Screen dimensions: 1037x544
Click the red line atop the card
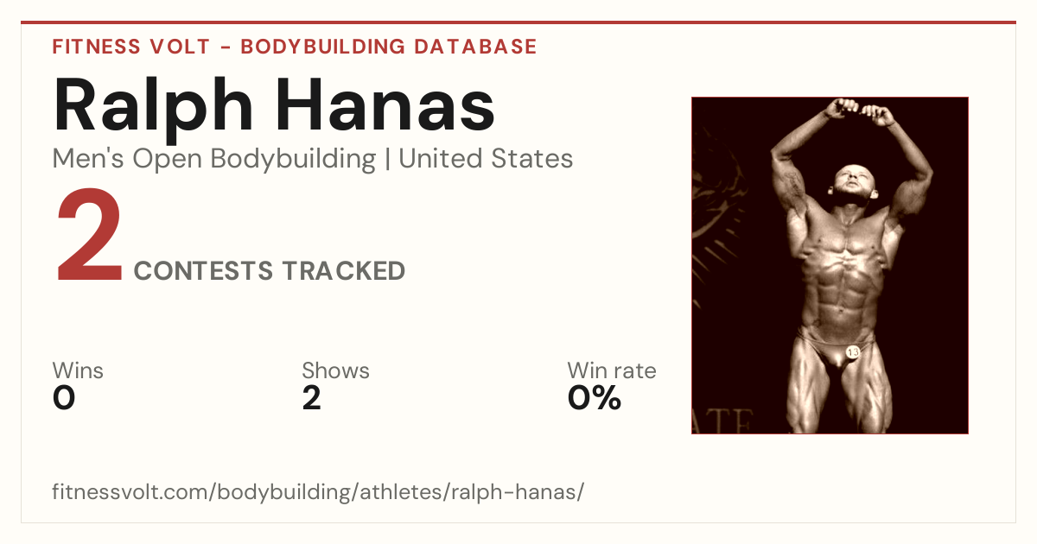point(518,22)
